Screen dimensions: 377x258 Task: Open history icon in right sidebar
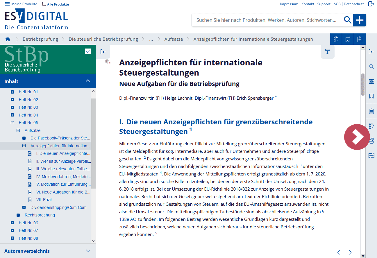(x=371, y=126)
